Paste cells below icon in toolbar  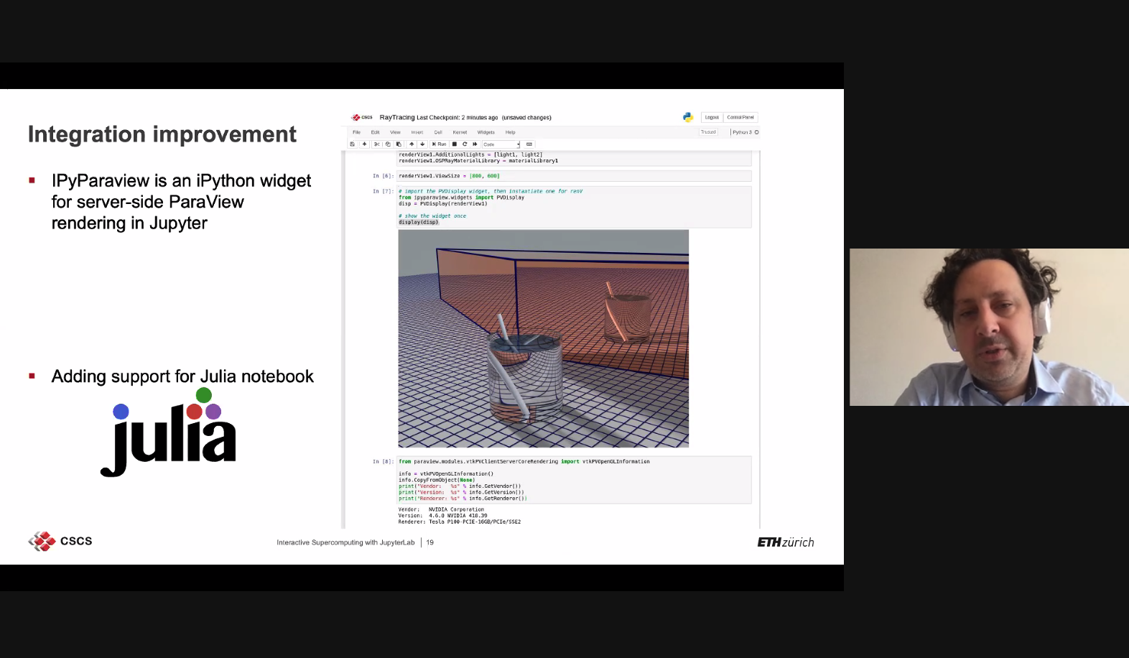point(399,144)
